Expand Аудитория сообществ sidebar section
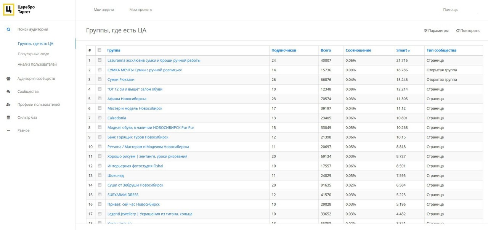The width and height of the screenshot is (488, 230). click(x=36, y=79)
